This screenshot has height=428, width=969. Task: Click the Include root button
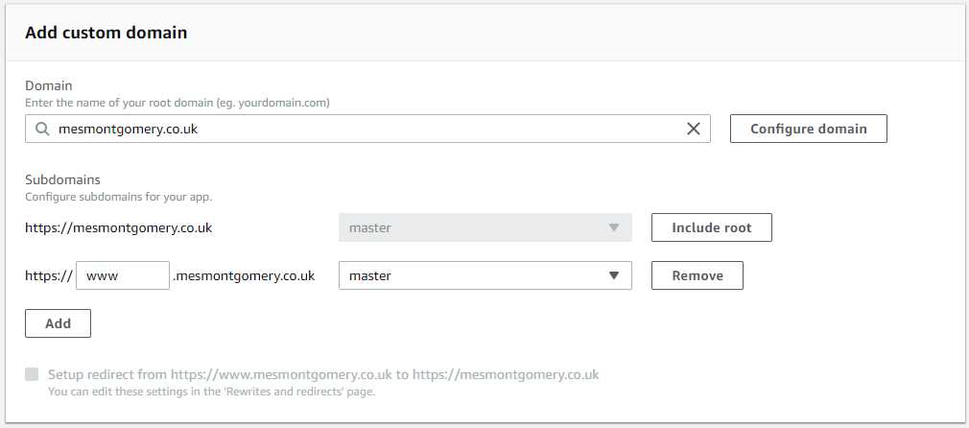click(711, 227)
